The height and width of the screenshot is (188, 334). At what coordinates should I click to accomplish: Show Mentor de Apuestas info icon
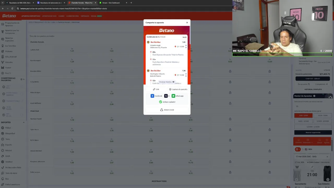314,96
